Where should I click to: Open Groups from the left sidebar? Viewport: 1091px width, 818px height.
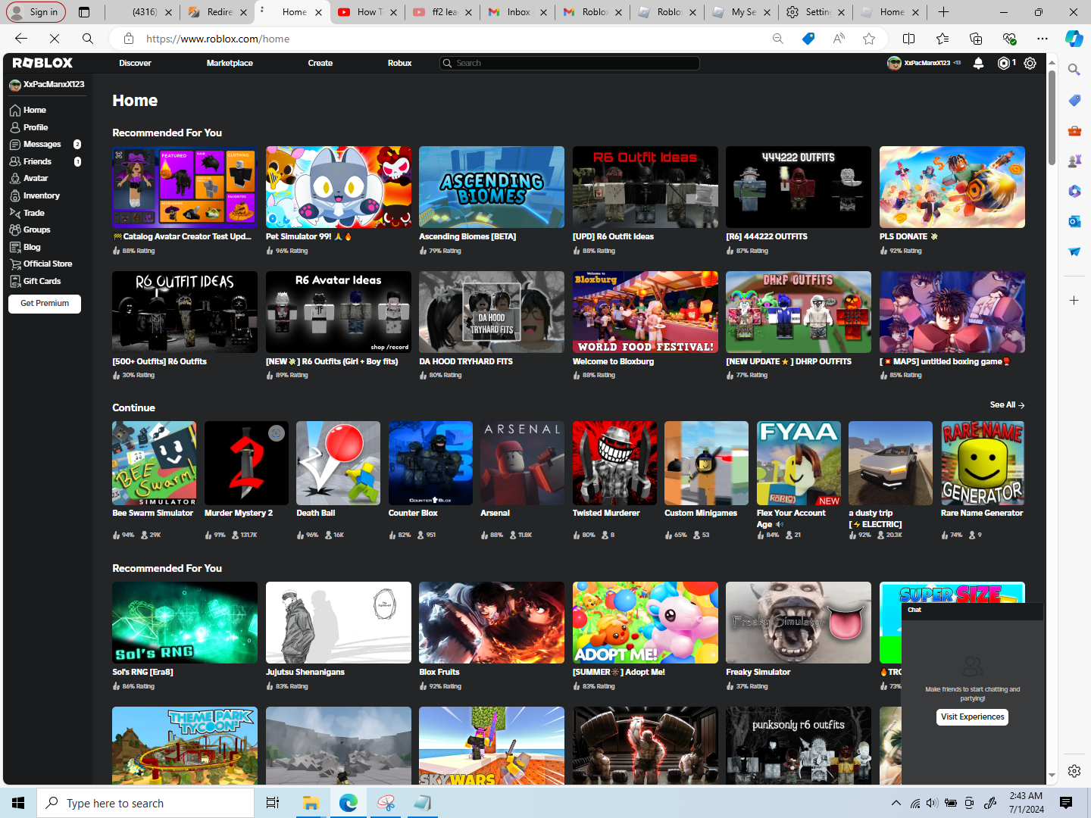[x=30, y=229]
